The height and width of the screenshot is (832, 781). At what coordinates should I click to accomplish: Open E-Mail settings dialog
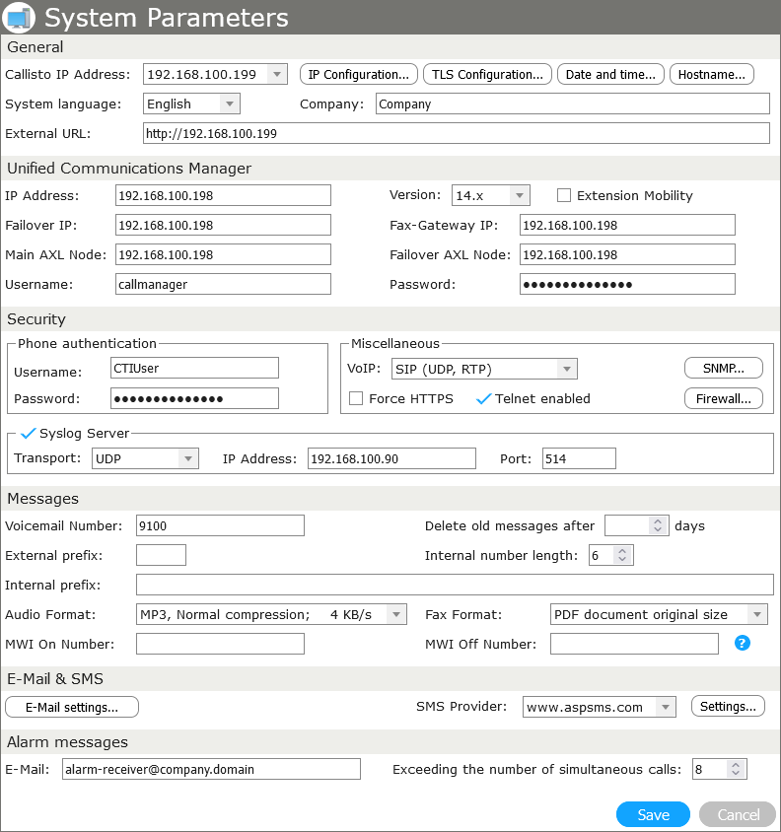coord(72,707)
